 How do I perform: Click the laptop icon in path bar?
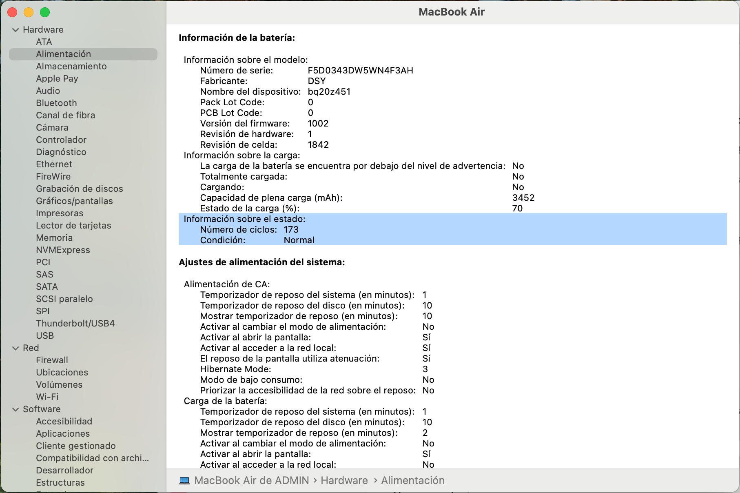(x=184, y=480)
